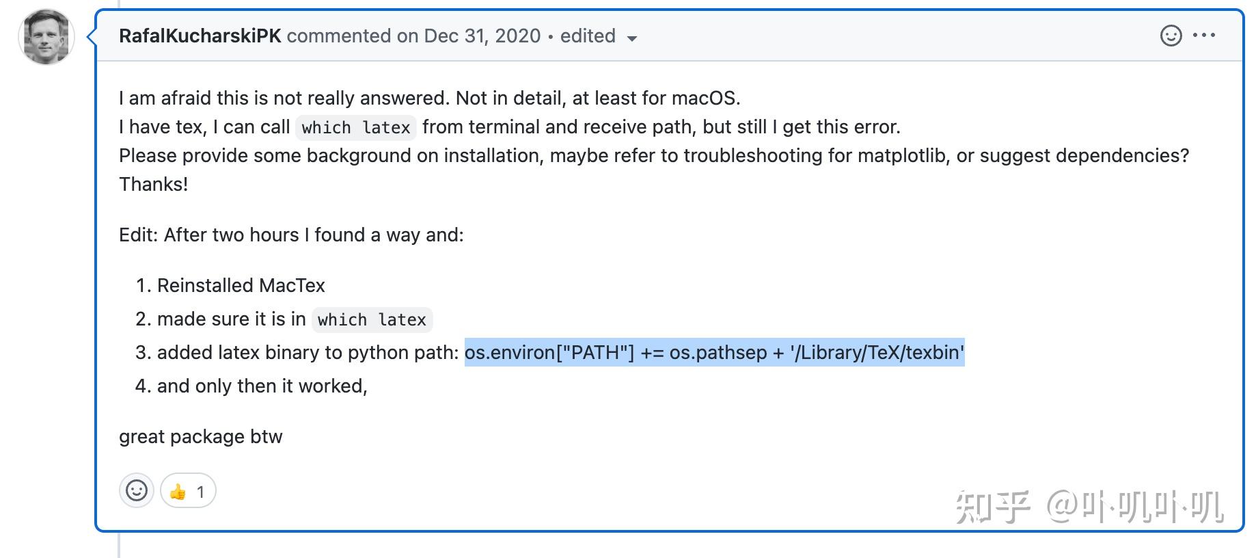The image size is (1256, 558).
Task: Select the which latex inline code snippet
Action: tap(355, 127)
